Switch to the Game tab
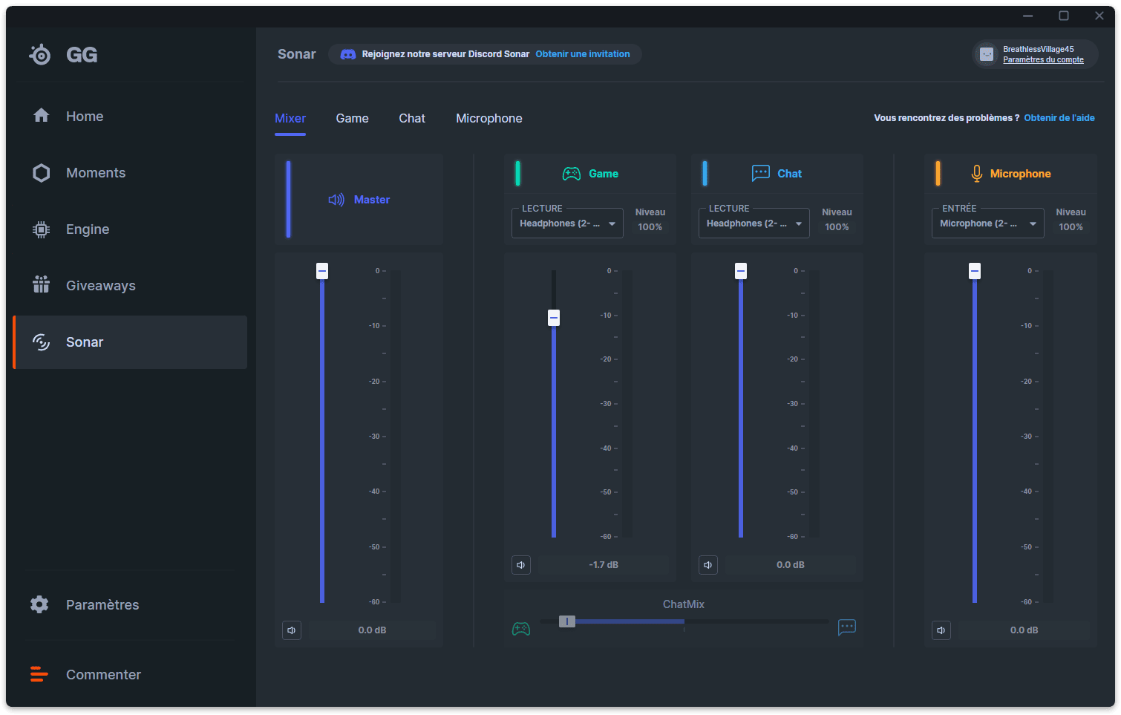The width and height of the screenshot is (1121, 715). pyautogui.click(x=352, y=119)
